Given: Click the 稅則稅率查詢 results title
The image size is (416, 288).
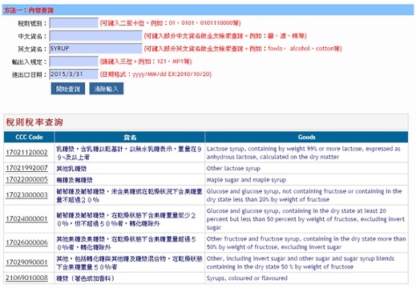Looking at the screenshot, I should point(34,122).
